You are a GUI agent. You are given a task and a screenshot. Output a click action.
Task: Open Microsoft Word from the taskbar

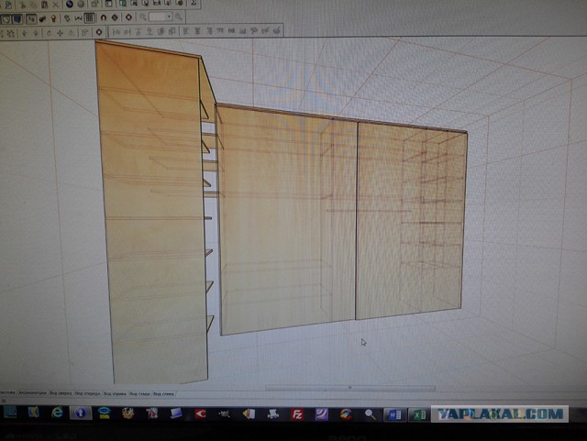pos(394,414)
